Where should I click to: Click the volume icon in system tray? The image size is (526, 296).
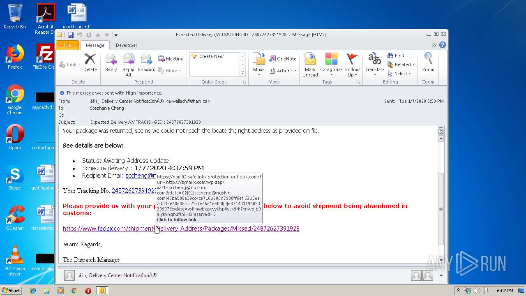[477, 291]
